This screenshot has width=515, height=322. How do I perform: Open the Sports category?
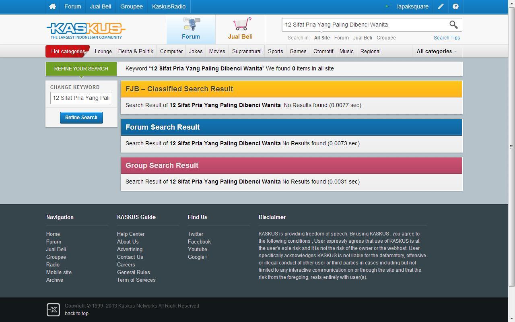(276, 52)
